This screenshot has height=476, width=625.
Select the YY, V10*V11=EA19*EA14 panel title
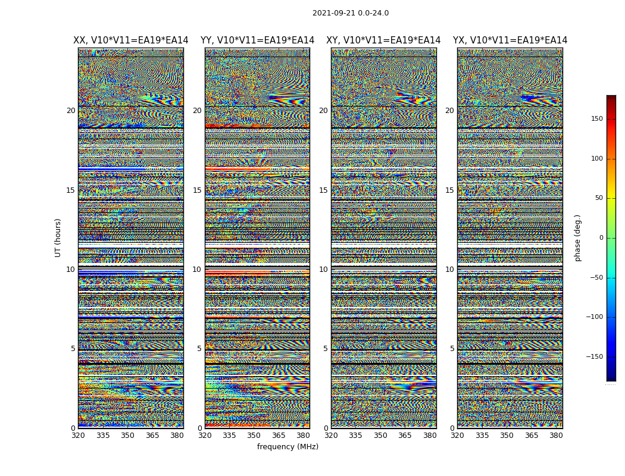pyautogui.click(x=258, y=40)
